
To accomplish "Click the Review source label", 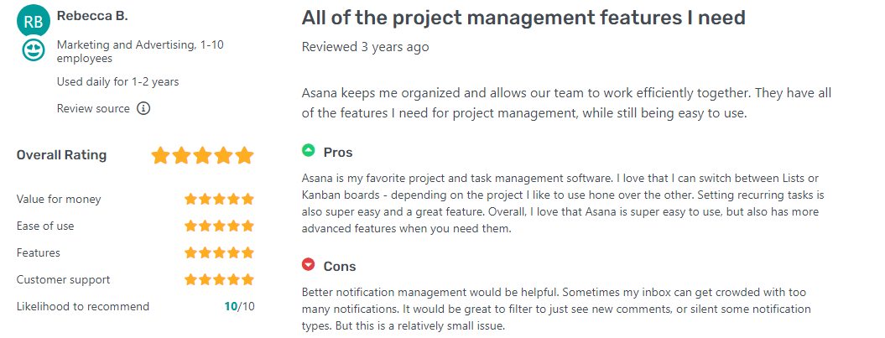I will [x=93, y=109].
